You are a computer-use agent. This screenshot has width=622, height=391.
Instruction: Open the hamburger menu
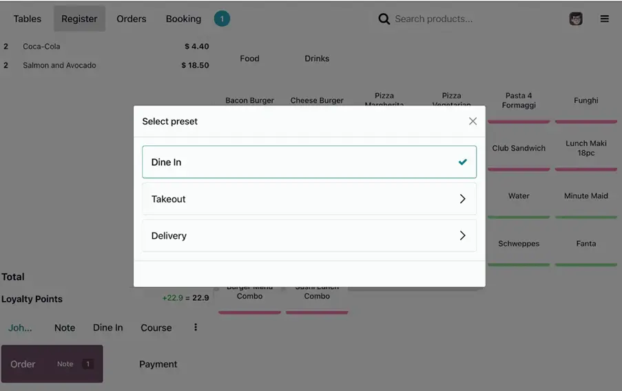605,19
